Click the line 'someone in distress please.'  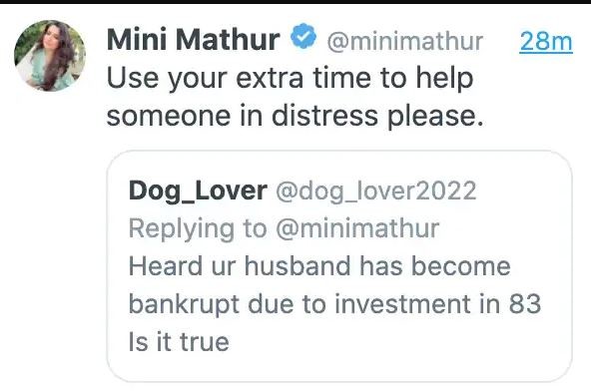click(x=295, y=116)
